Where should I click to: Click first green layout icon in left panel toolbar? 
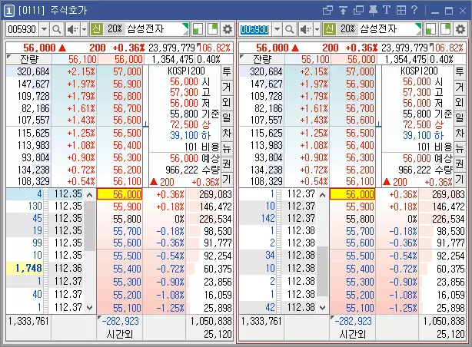(x=198, y=29)
